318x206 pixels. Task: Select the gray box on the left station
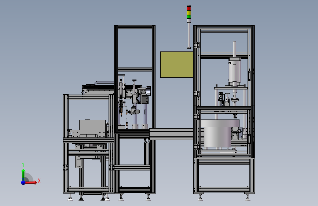(92, 125)
